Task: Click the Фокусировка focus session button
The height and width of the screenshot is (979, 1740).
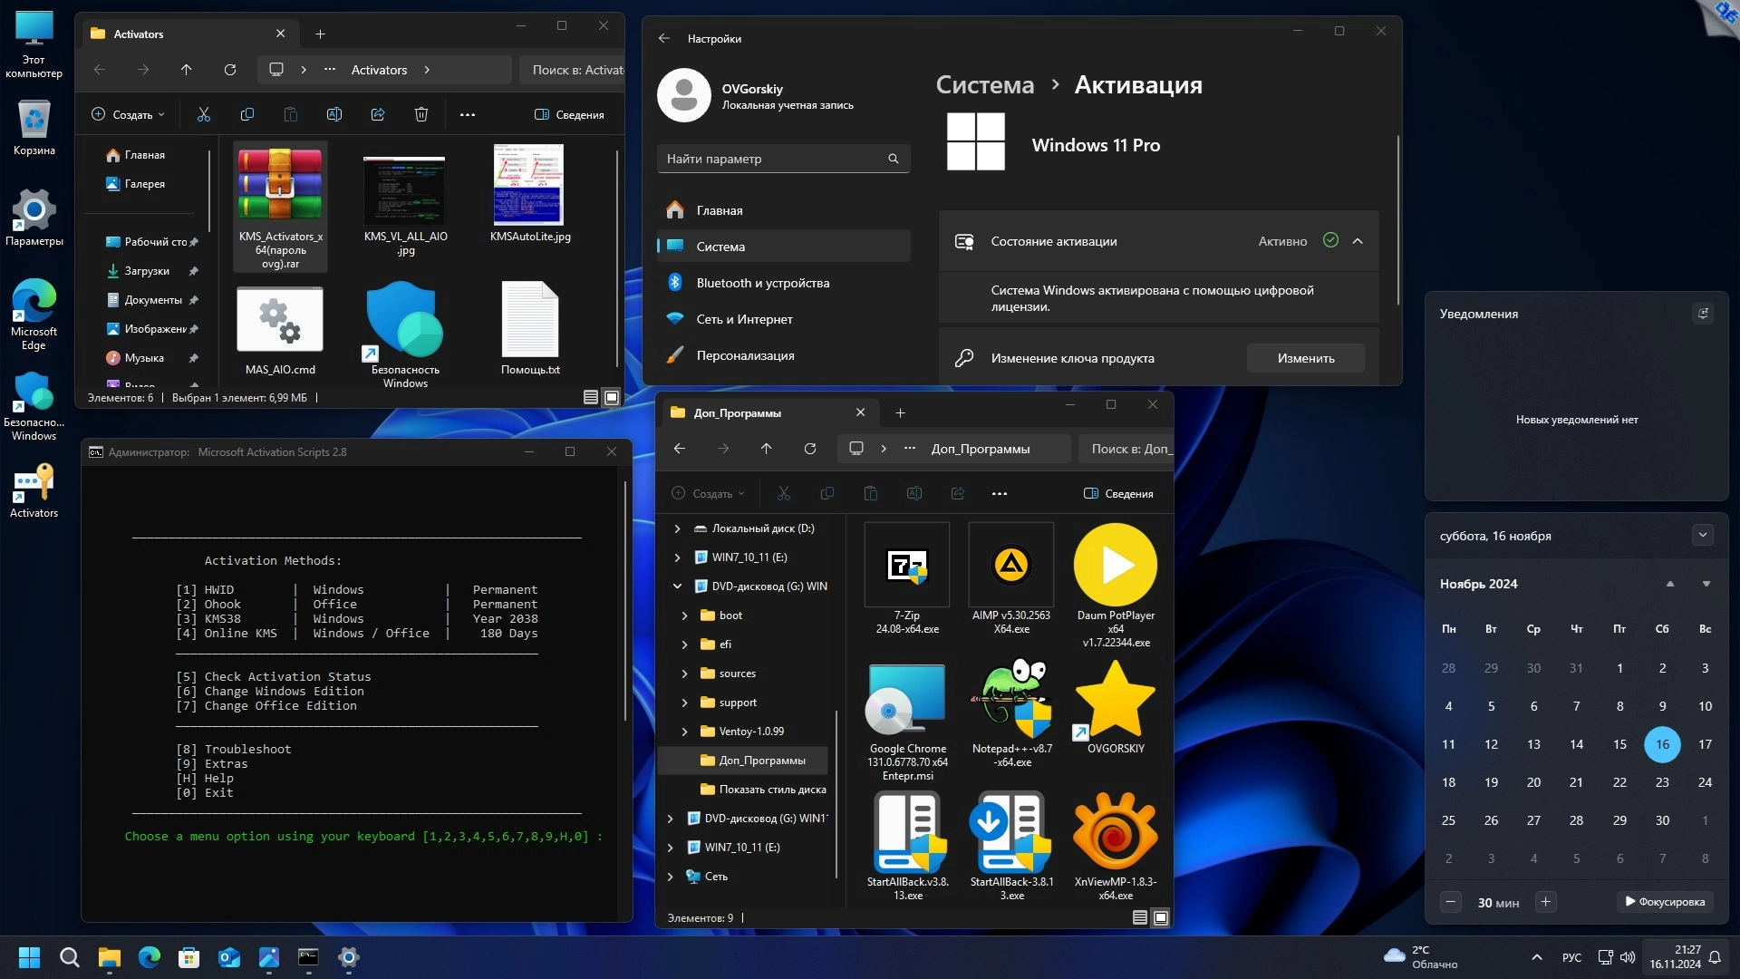Action: (x=1665, y=901)
